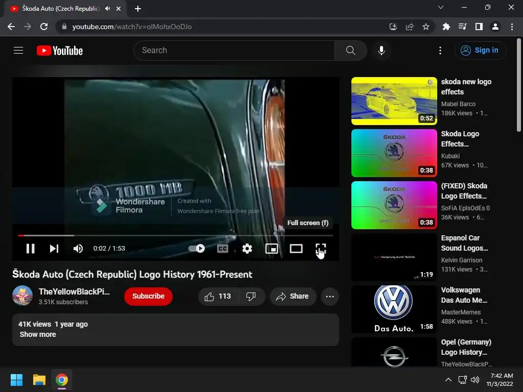Share this page icon in address bar
523x392 pixels.
pos(410,27)
